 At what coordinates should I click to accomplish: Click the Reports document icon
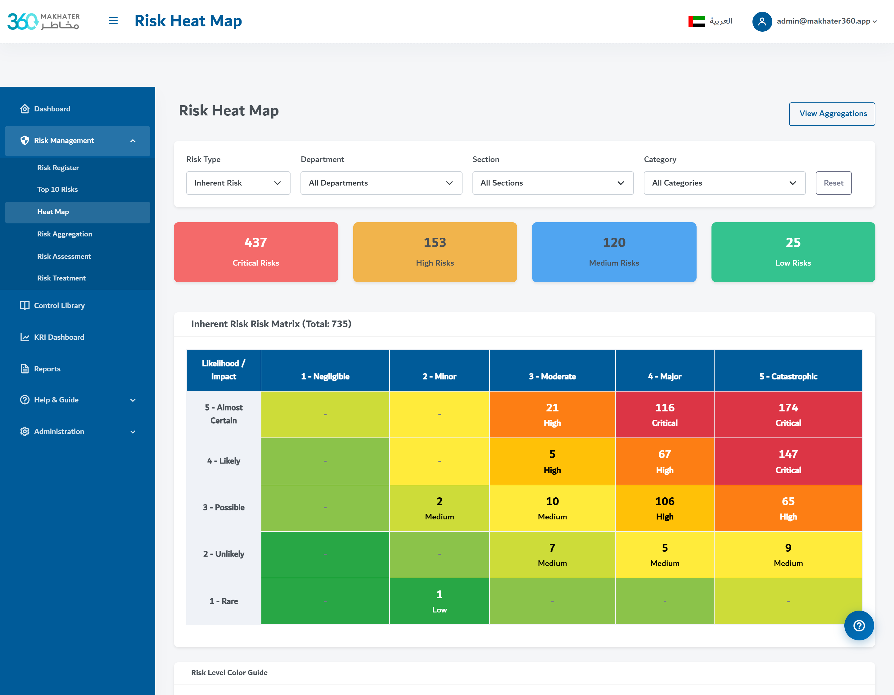pyautogui.click(x=25, y=369)
